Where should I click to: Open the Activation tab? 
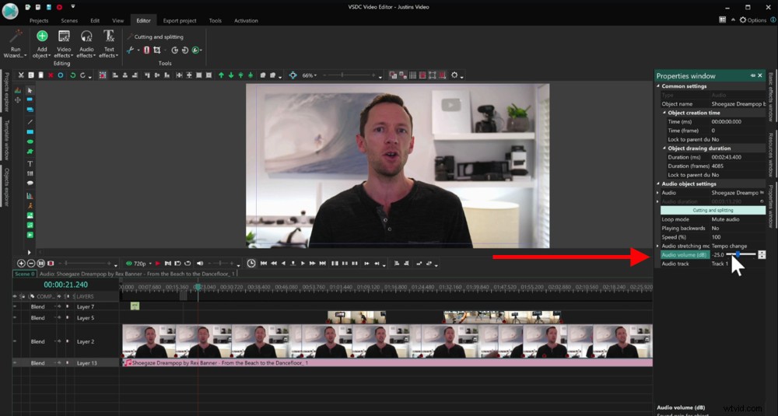click(x=246, y=21)
